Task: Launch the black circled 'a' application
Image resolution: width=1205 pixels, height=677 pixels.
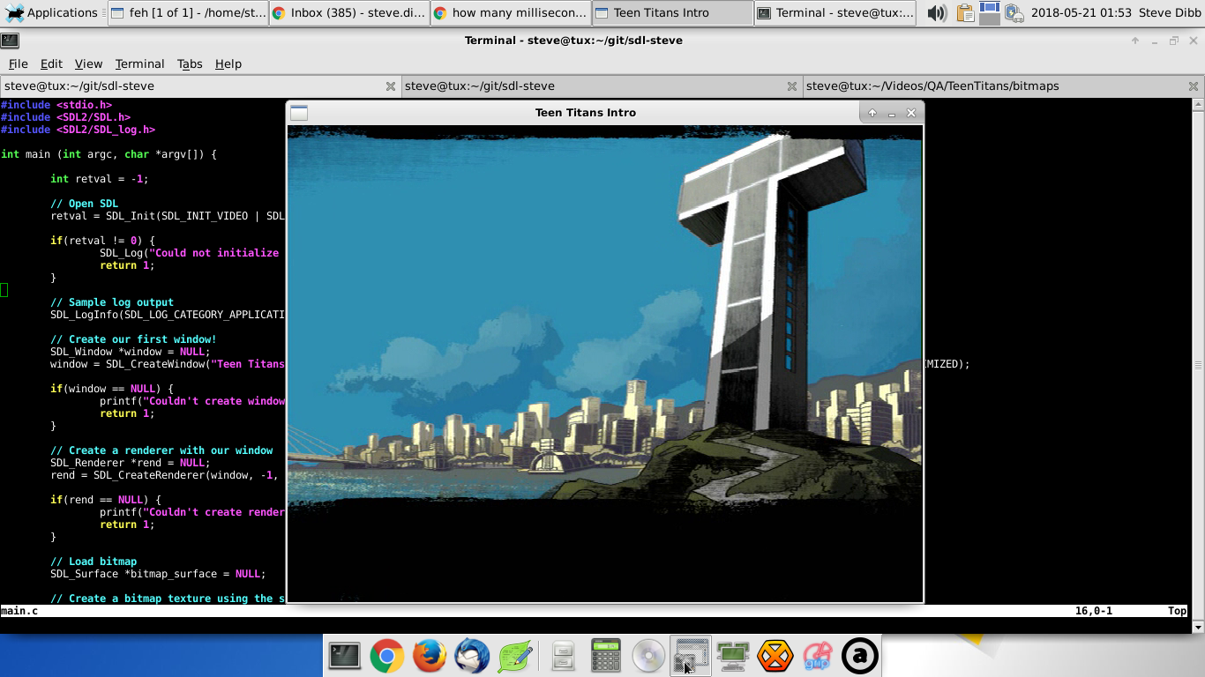Action: click(859, 656)
